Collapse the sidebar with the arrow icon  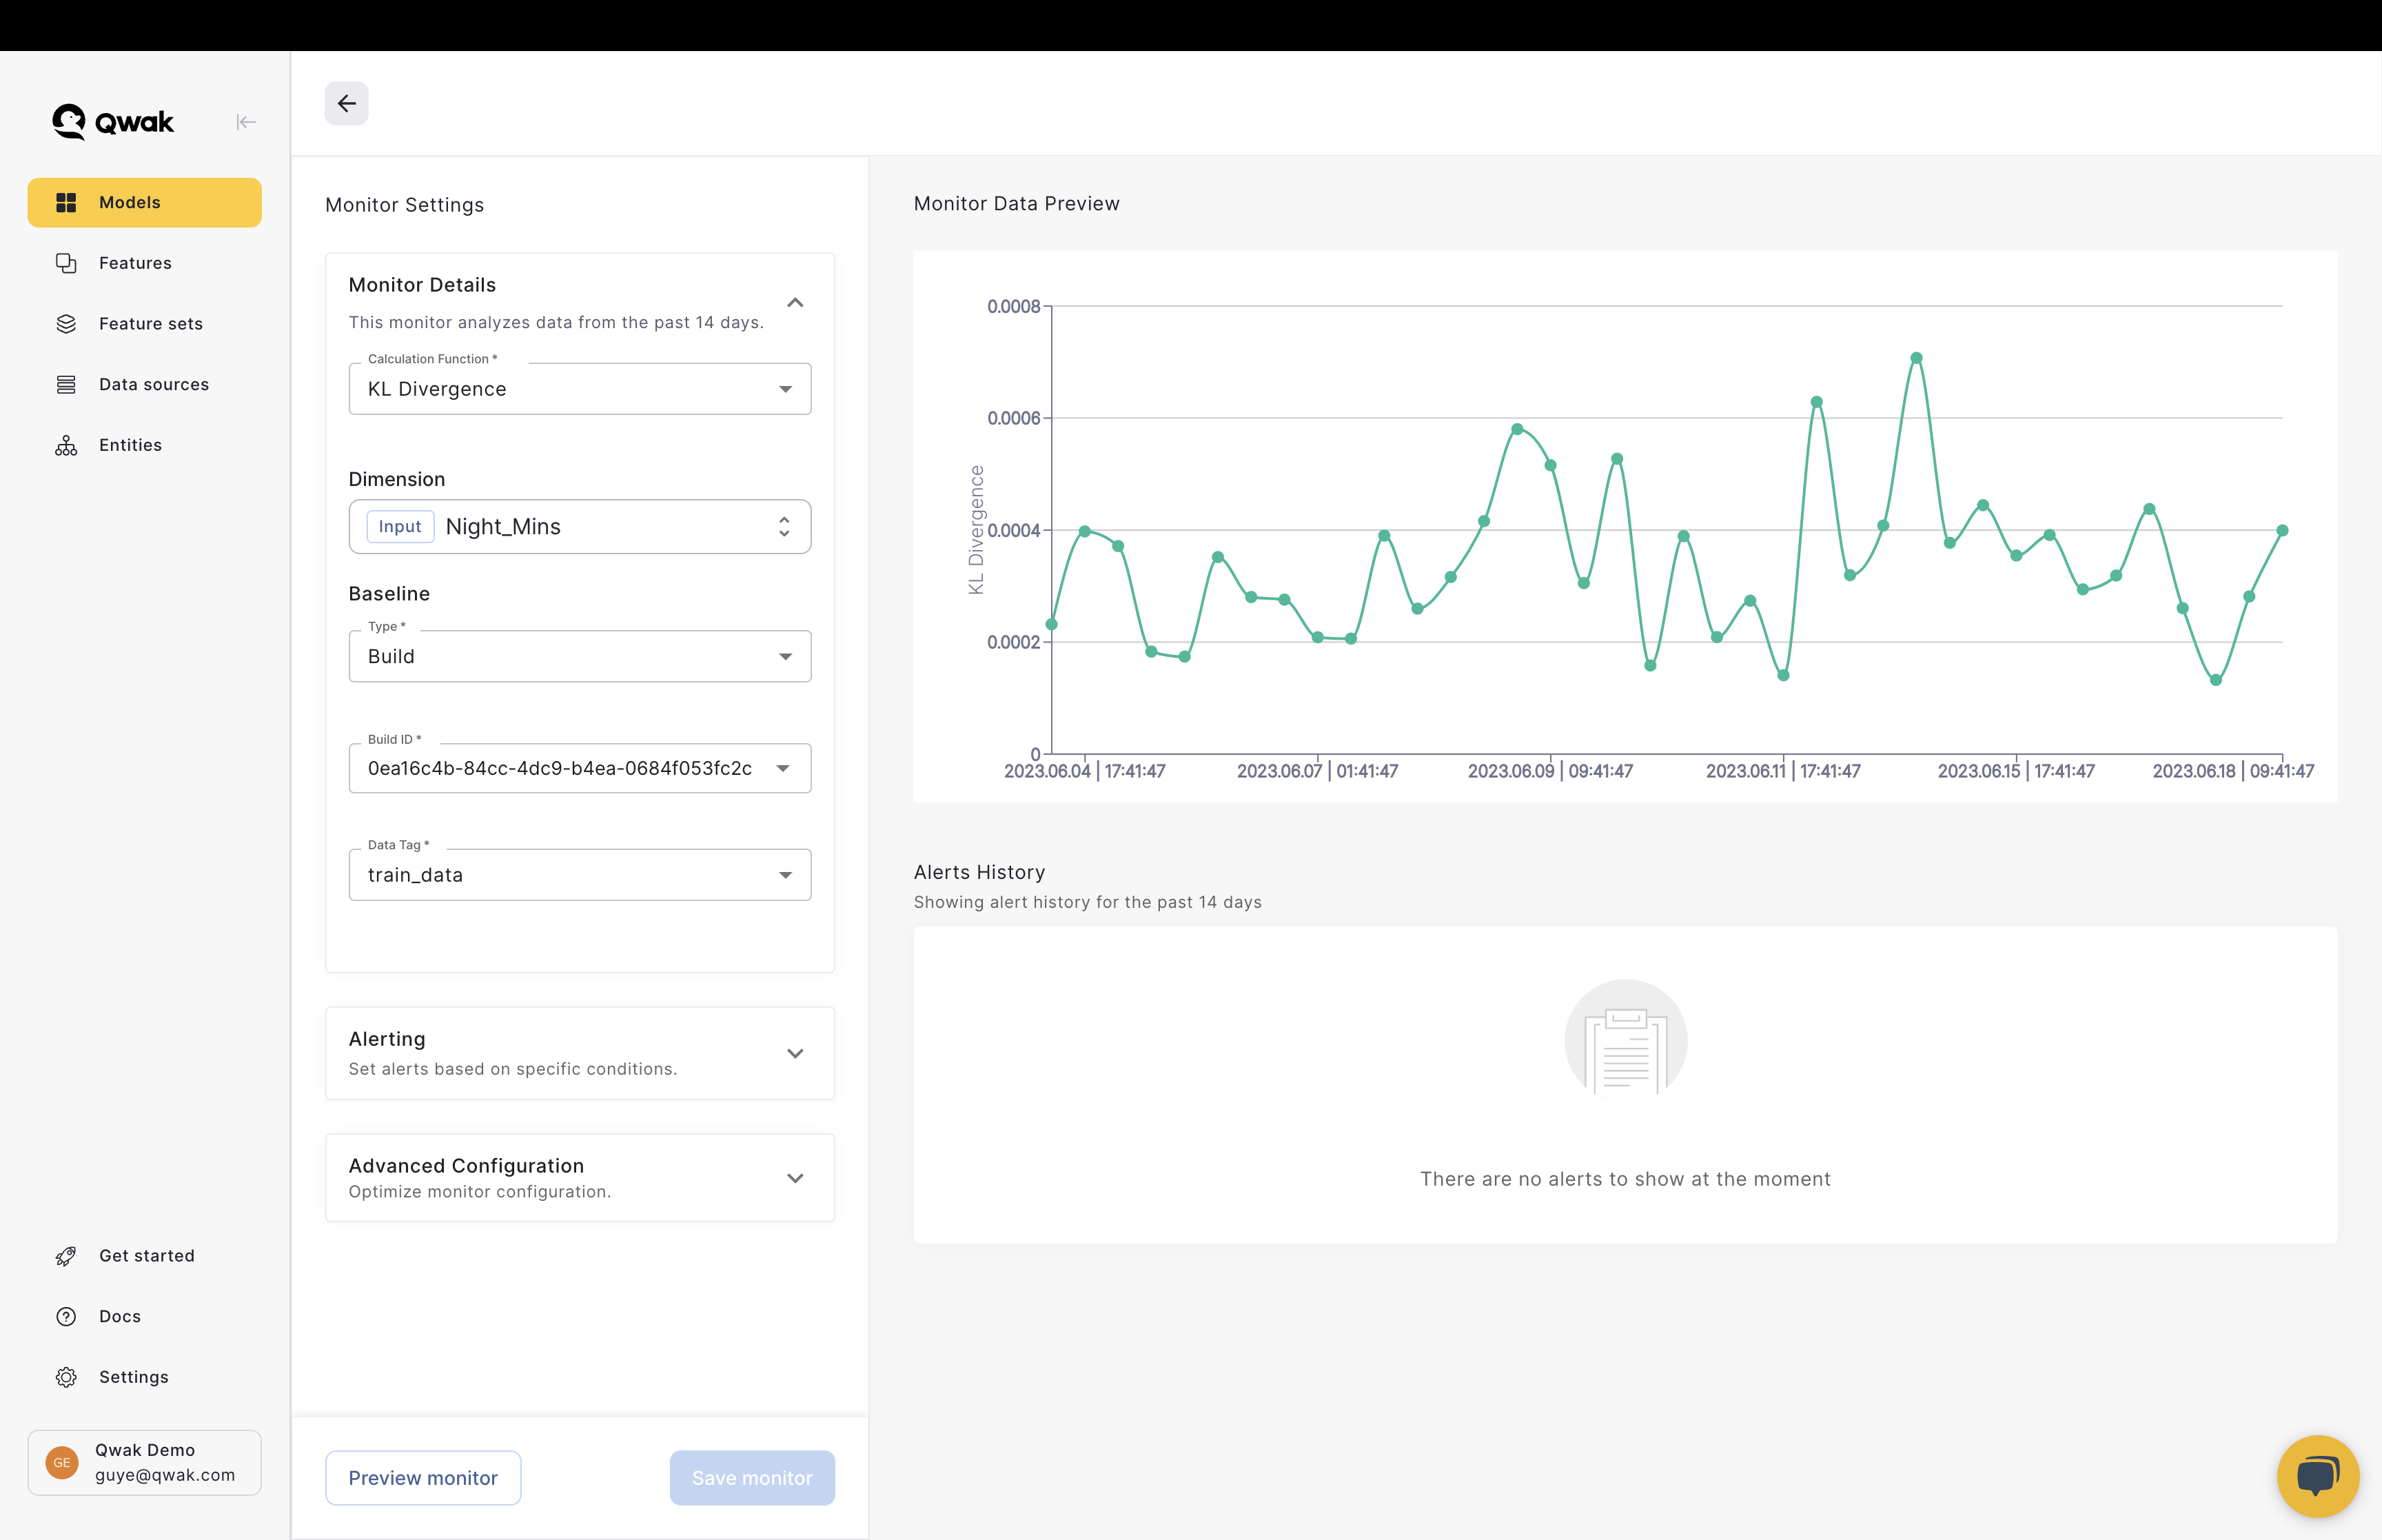tap(247, 121)
